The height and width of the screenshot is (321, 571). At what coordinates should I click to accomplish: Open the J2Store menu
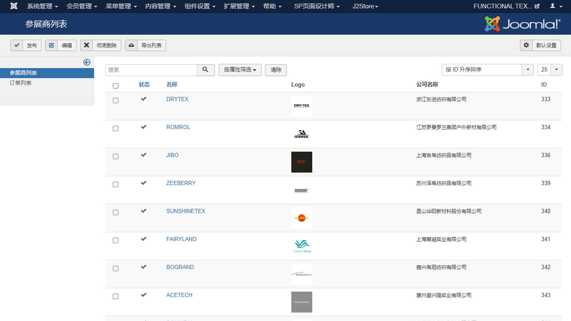pyautogui.click(x=365, y=6)
